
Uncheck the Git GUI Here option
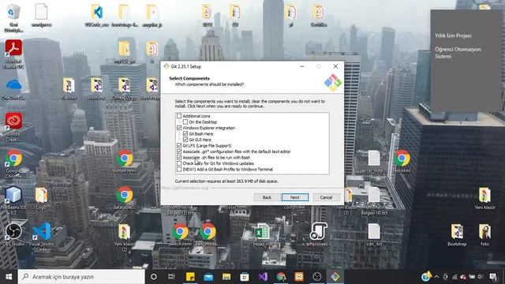pos(185,140)
